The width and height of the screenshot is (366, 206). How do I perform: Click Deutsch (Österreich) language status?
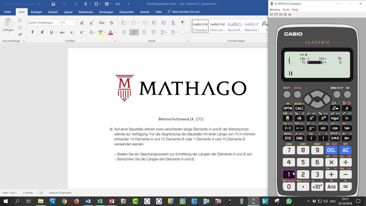(x=60, y=193)
